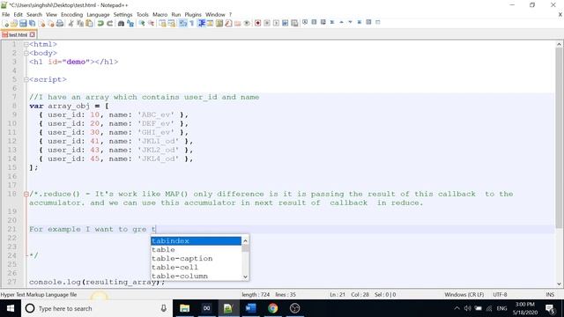564x317 pixels.
Task: Toggle Word wrap in the toolbar
Action: click(182, 24)
